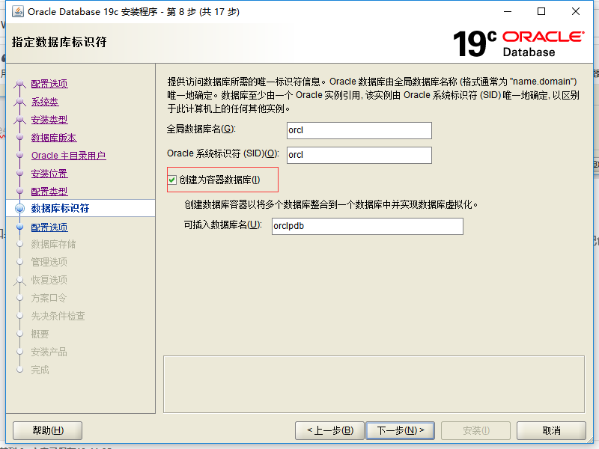Go to the 安装位置 step
Image resolution: width=599 pixels, height=449 pixels.
pos(49,174)
